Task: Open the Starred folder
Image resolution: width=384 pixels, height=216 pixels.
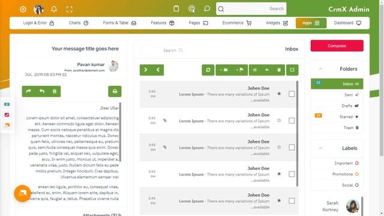Action: (x=337, y=117)
